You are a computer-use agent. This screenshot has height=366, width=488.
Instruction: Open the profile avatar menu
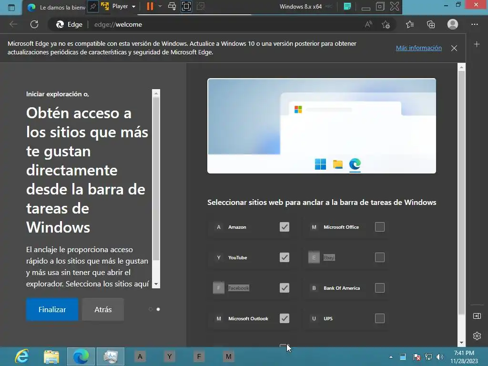click(453, 24)
